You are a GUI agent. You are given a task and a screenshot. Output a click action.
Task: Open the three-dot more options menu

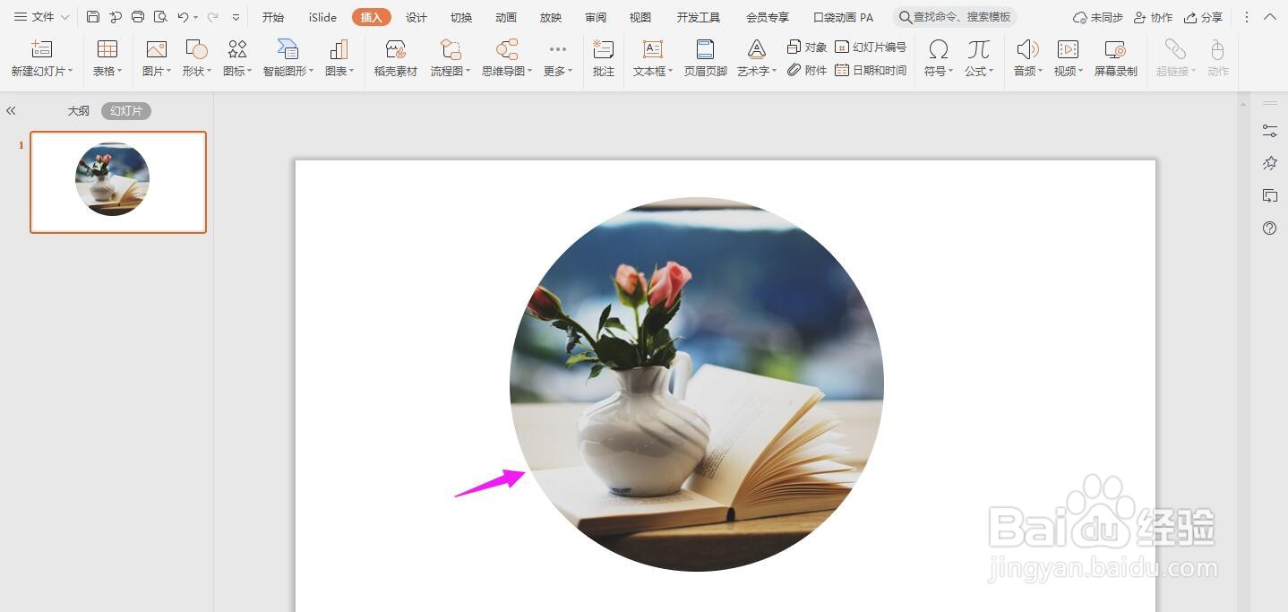coord(1247,17)
